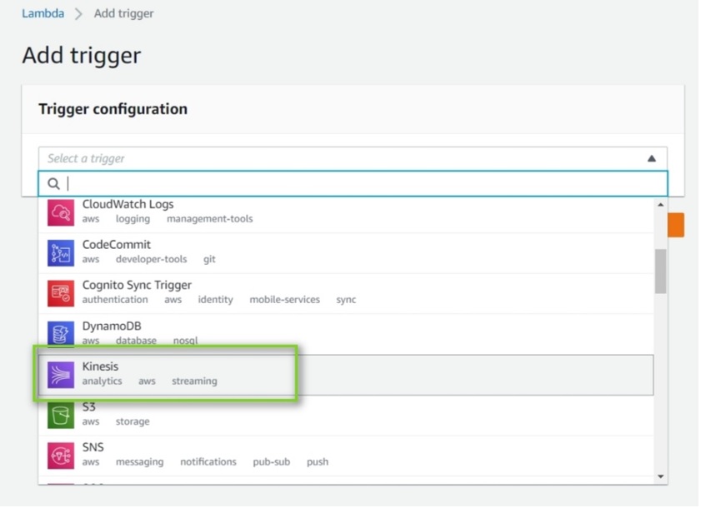Focus the trigger search field
This screenshot has width=701, height=508.
pyautogui.click(x=353, y=184)
